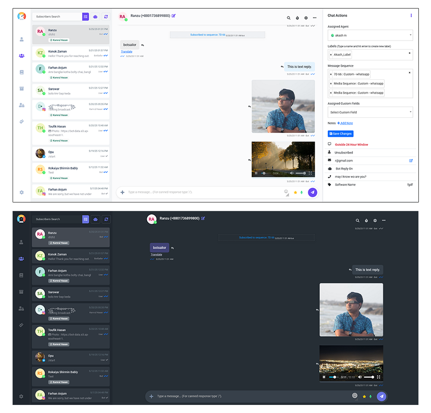The image size is (431, 413).
Task: Click the Save Changes button
Action: click(x=340, y=133)
